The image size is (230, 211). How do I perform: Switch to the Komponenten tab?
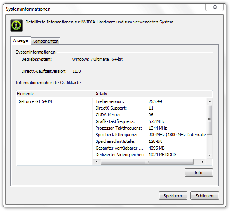click(45, 41)
